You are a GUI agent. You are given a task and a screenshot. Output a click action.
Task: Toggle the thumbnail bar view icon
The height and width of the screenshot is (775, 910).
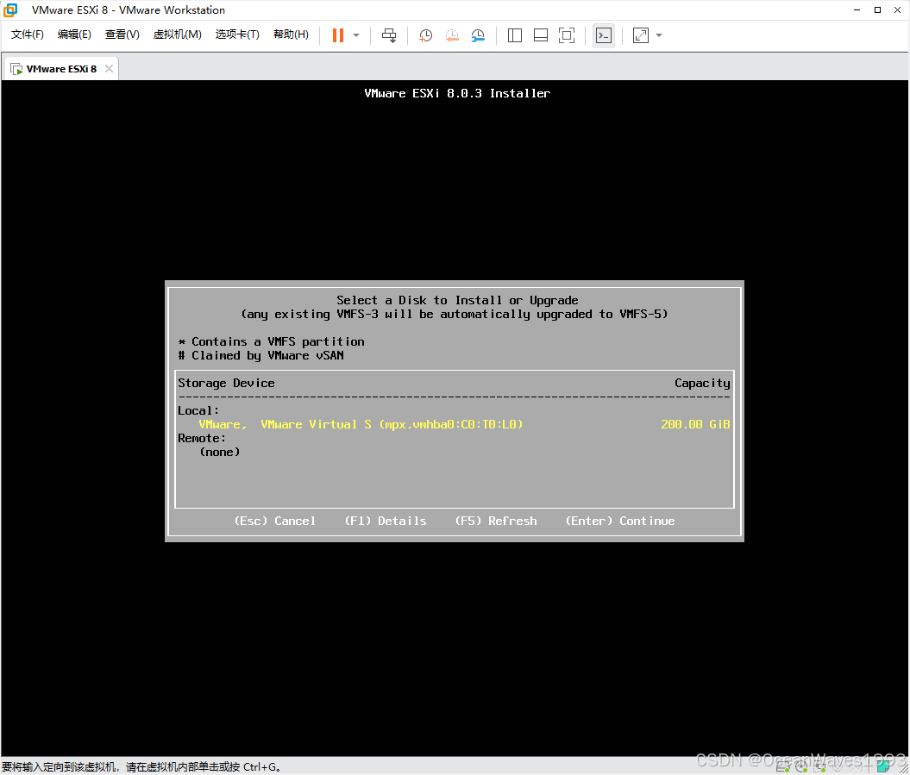coord(540,35)
